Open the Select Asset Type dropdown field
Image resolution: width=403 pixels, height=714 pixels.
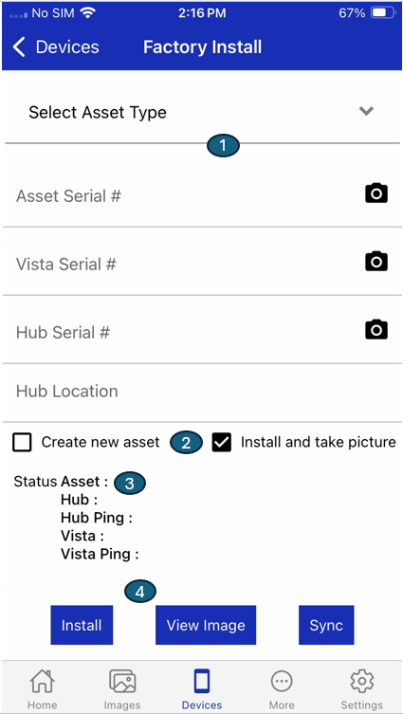(202, 112)
